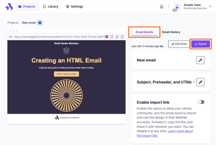Toggle the Enable import link switch

[x=201, y=102]
